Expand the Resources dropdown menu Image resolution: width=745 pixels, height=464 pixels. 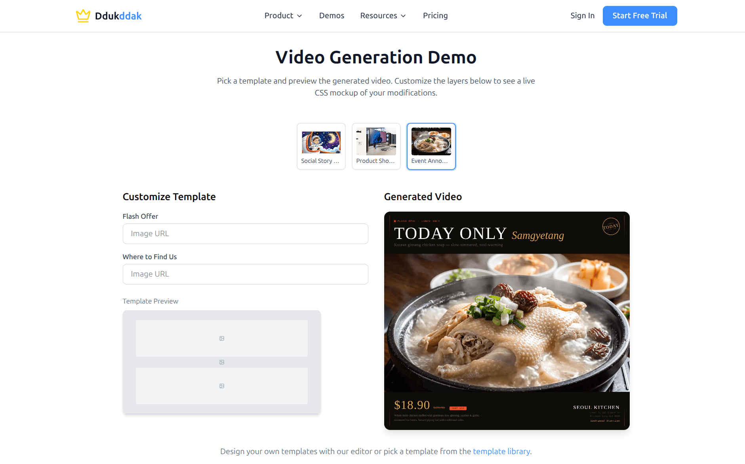378,16
